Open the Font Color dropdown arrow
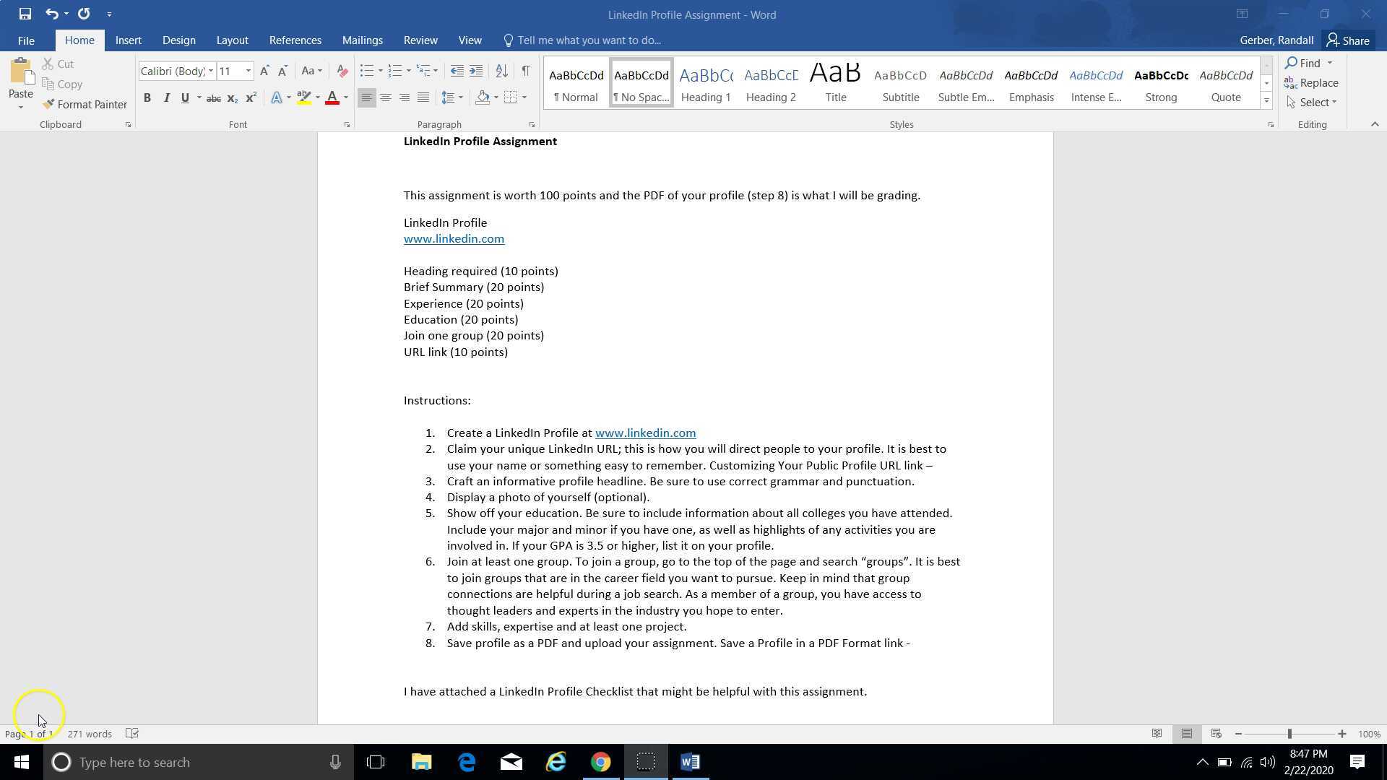The width and height of the screenshot is (1387, 780). (344, 97)
